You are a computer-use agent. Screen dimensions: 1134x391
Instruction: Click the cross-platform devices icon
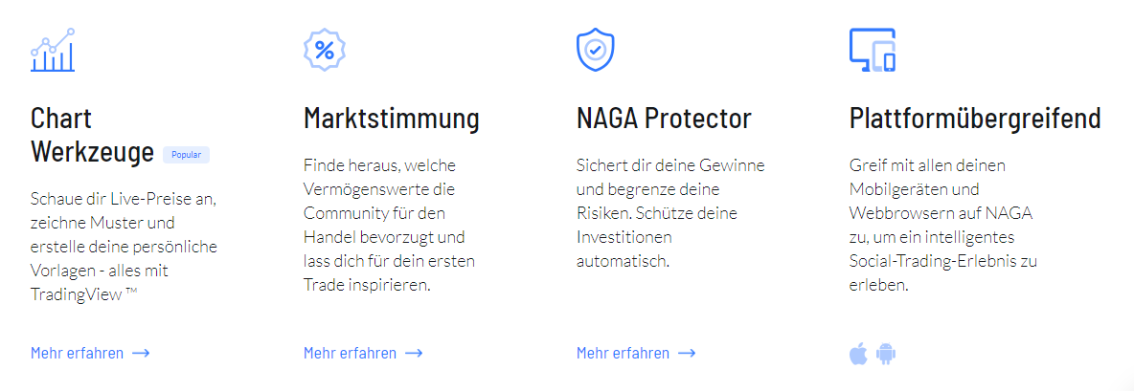[x=872, y=50]
